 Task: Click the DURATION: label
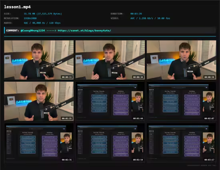coord(117,14)
